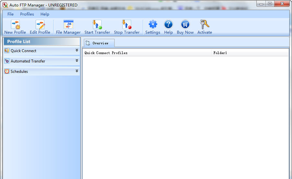Click the Stop Transfer icon

[x=127, y=25]
